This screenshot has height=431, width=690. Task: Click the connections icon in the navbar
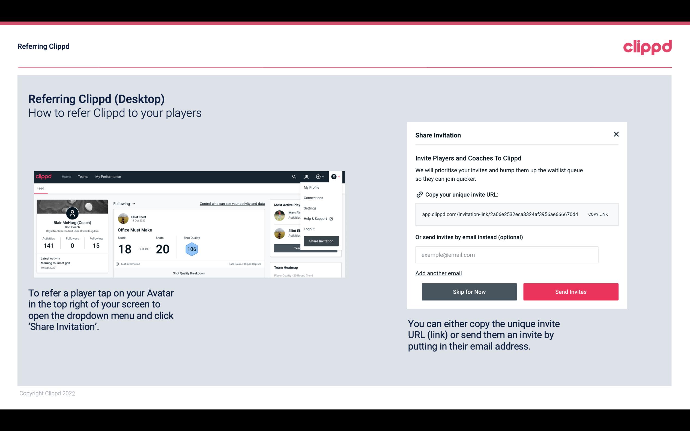(307, 177)
